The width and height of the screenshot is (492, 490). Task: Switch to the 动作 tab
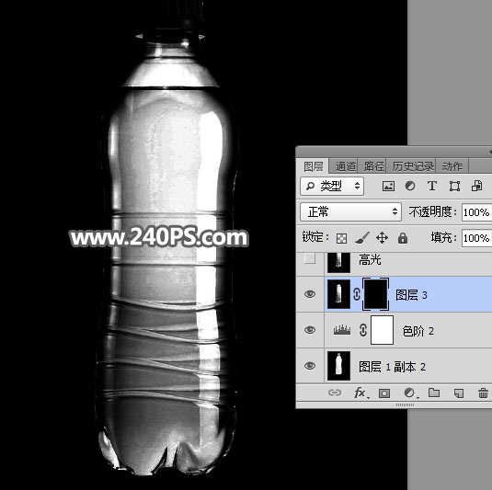[x=452, y=166]
